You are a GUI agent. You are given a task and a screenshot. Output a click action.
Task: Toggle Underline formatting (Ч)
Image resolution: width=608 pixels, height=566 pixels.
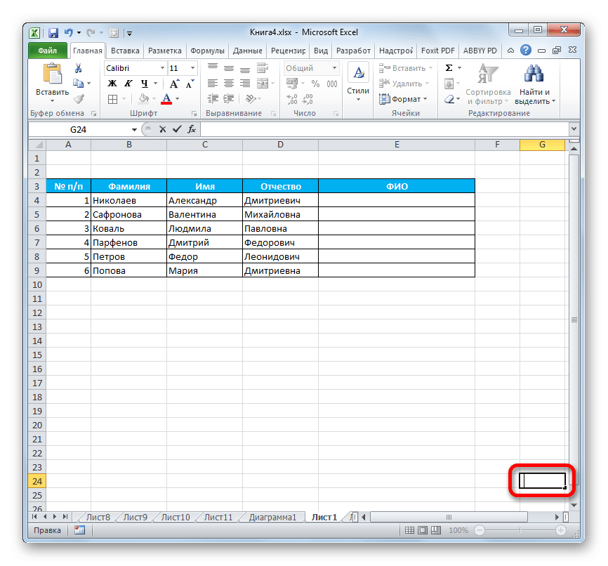click(x=145, y=84)
